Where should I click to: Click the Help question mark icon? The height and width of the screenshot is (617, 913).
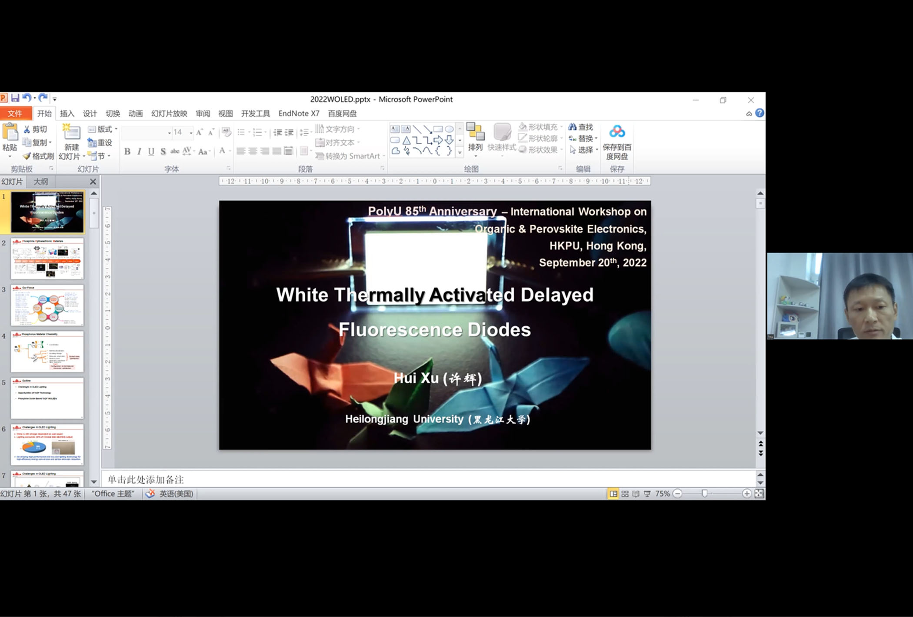click(x=760, y=113)
